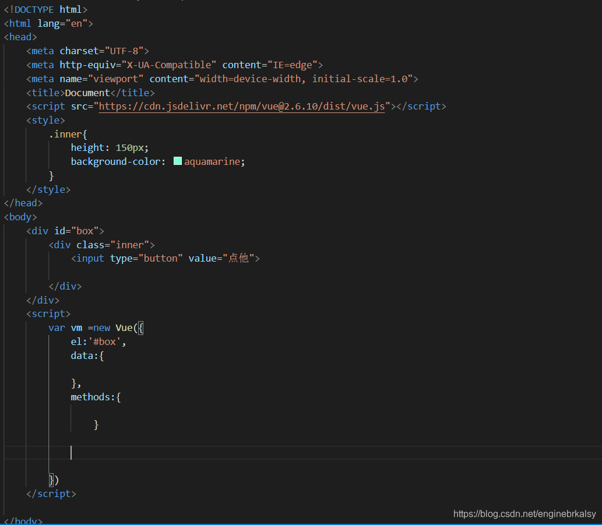Click the blank line with the text cursor
Screen dimensions: 602x525
pyautogui.click(x=303, y=453)
